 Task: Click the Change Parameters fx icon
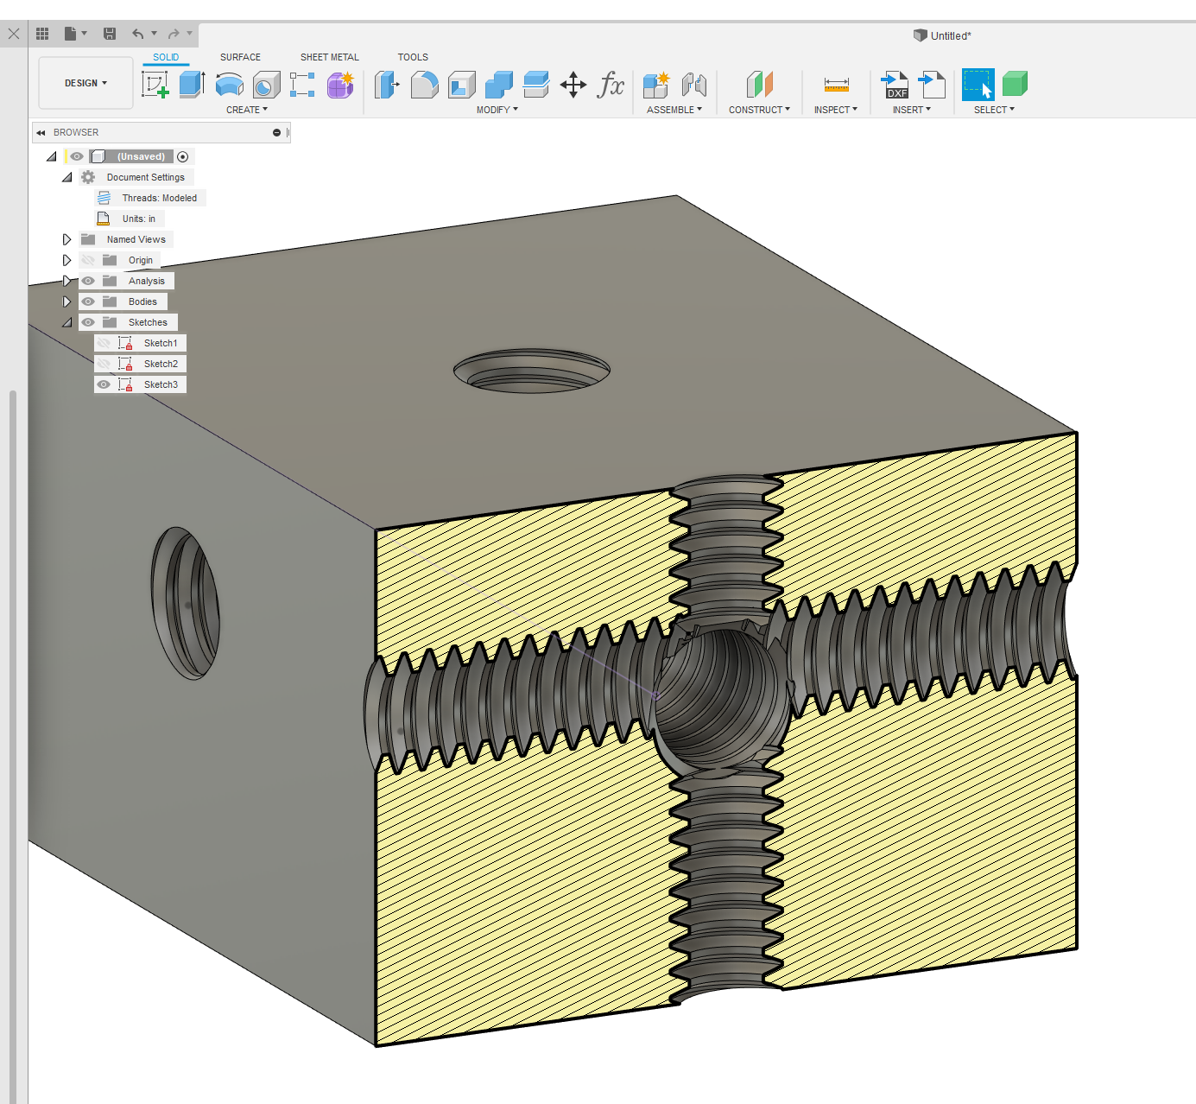[x=611, y=84]
